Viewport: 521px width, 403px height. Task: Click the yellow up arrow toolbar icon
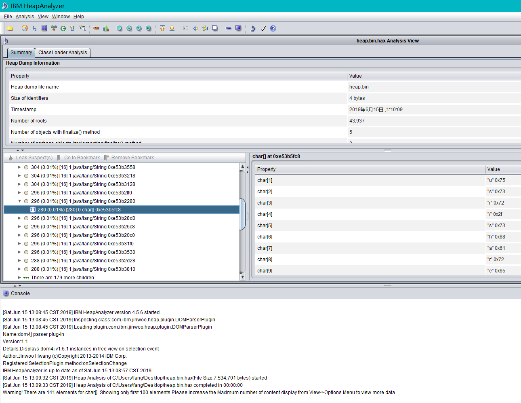coord(162,28)
